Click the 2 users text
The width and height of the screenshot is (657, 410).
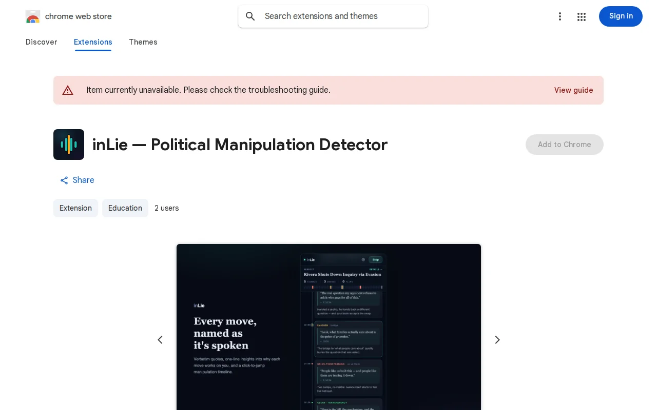[x=167, y=208]
